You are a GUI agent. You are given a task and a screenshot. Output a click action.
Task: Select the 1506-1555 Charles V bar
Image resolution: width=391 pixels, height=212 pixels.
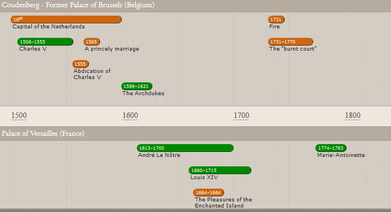[x=46, y=42]
